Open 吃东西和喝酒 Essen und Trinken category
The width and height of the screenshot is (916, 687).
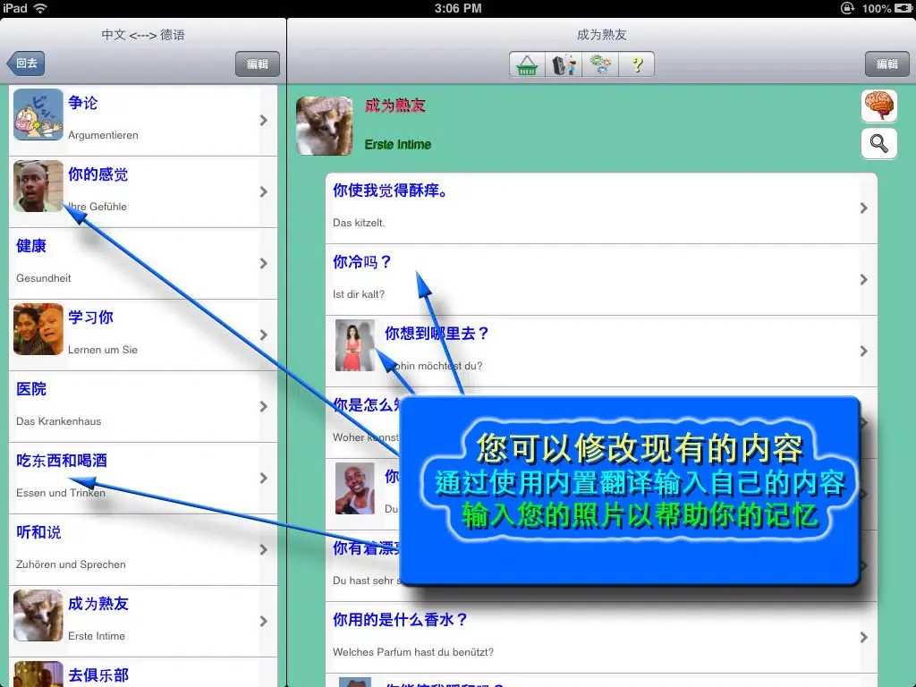[x=143, y=478]
